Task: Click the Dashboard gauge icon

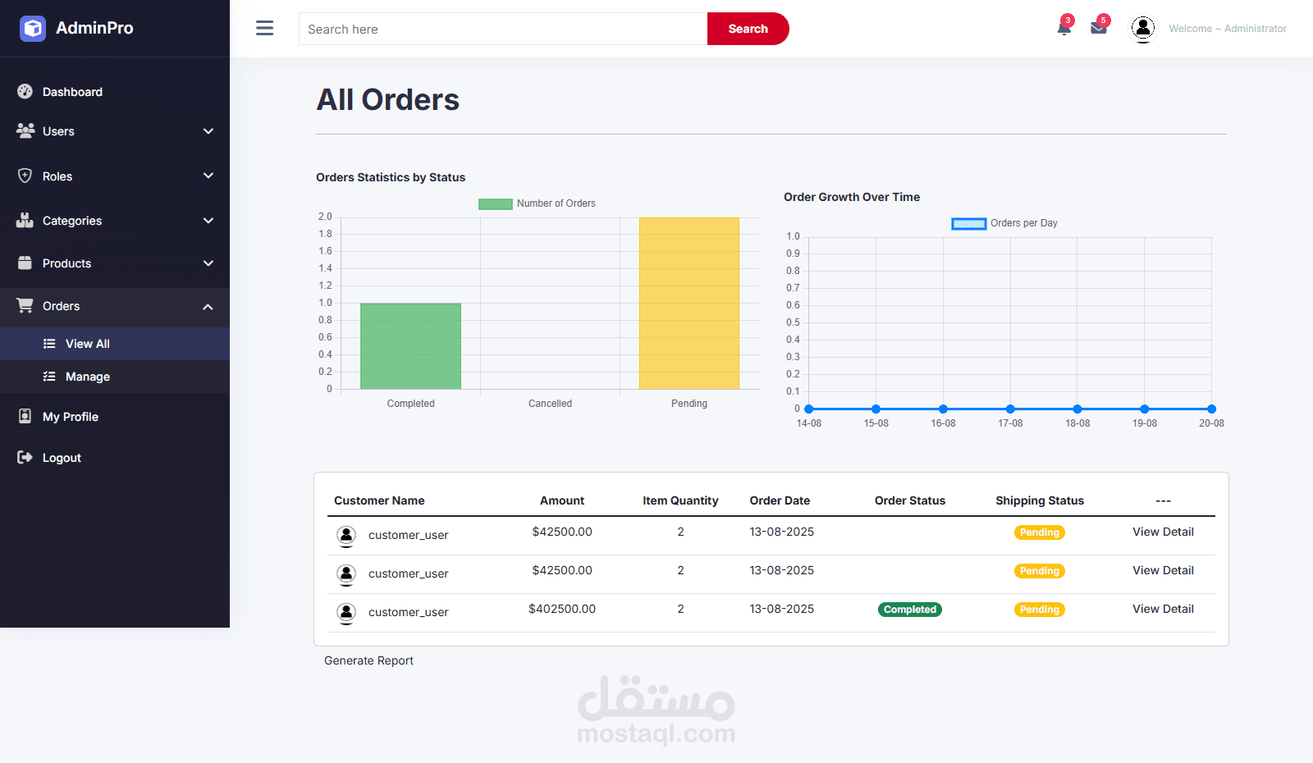Action: pyautogui.click(x=25, y=91)
